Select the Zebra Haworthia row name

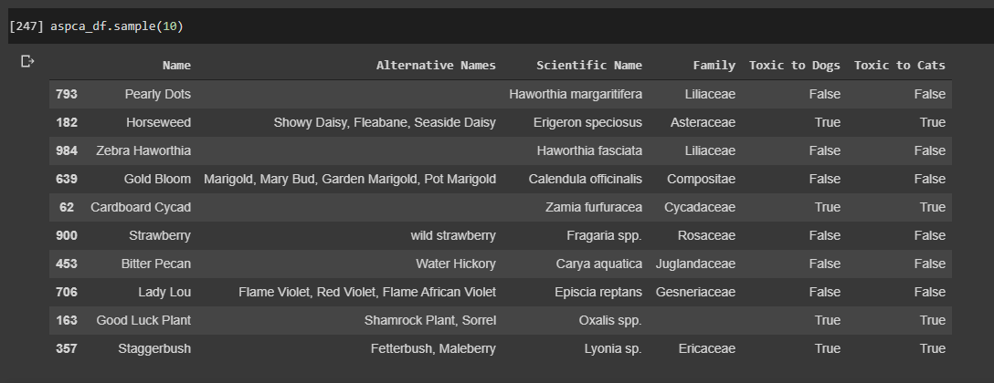[x=143, y=150]
